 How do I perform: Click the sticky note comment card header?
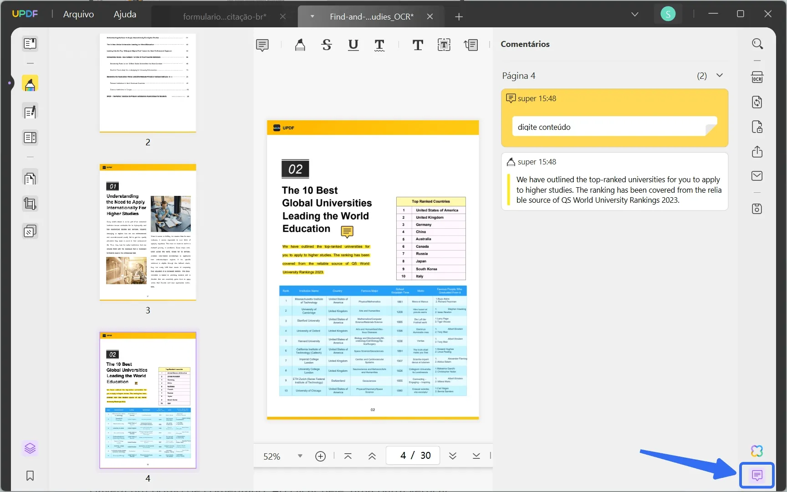pyautogui.click(x=614, y=98)
